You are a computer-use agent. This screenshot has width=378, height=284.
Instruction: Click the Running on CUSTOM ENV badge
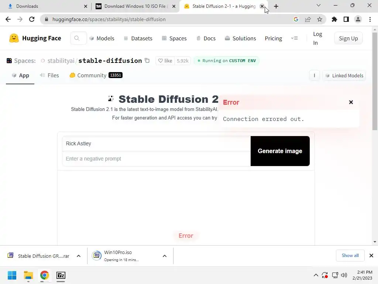(226, 61)
